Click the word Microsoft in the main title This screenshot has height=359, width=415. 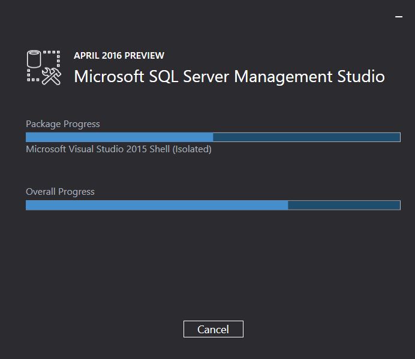(x=109, y=77)
